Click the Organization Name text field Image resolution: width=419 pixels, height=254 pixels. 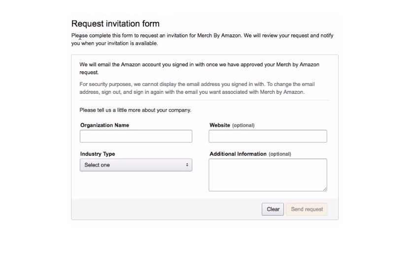[136, 136]
